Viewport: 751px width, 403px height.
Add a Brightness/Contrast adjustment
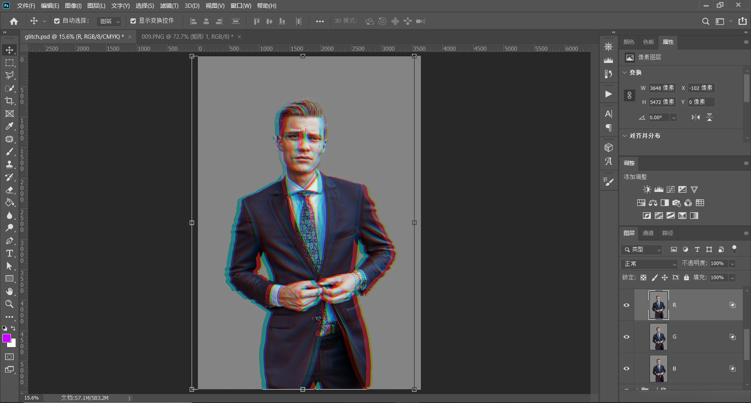point(647,190)
